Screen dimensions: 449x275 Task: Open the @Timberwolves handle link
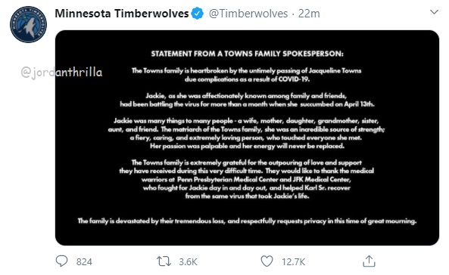coord(248,14)
